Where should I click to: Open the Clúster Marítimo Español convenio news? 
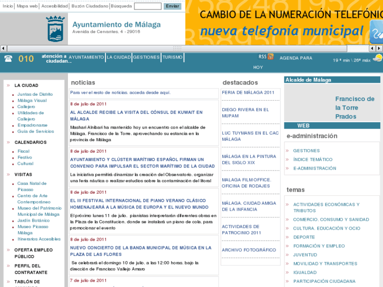point(142,163)
